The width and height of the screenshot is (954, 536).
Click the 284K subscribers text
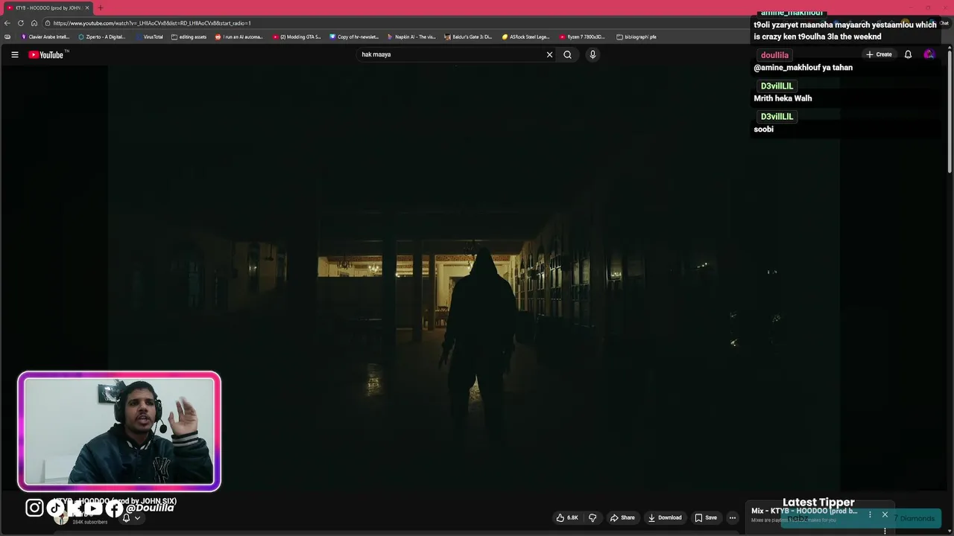pyautogui.click(x=90, y=522)
